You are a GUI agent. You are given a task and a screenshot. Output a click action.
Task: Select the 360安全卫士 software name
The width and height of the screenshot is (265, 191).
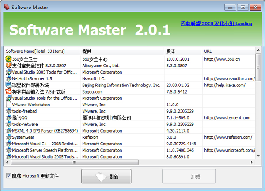[x=25, y=59]
